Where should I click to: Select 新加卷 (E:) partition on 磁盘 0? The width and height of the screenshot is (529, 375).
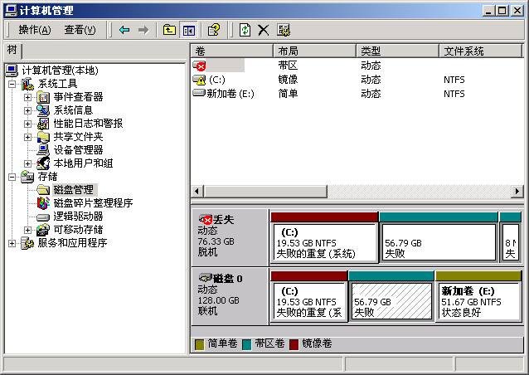coord(478,302)
